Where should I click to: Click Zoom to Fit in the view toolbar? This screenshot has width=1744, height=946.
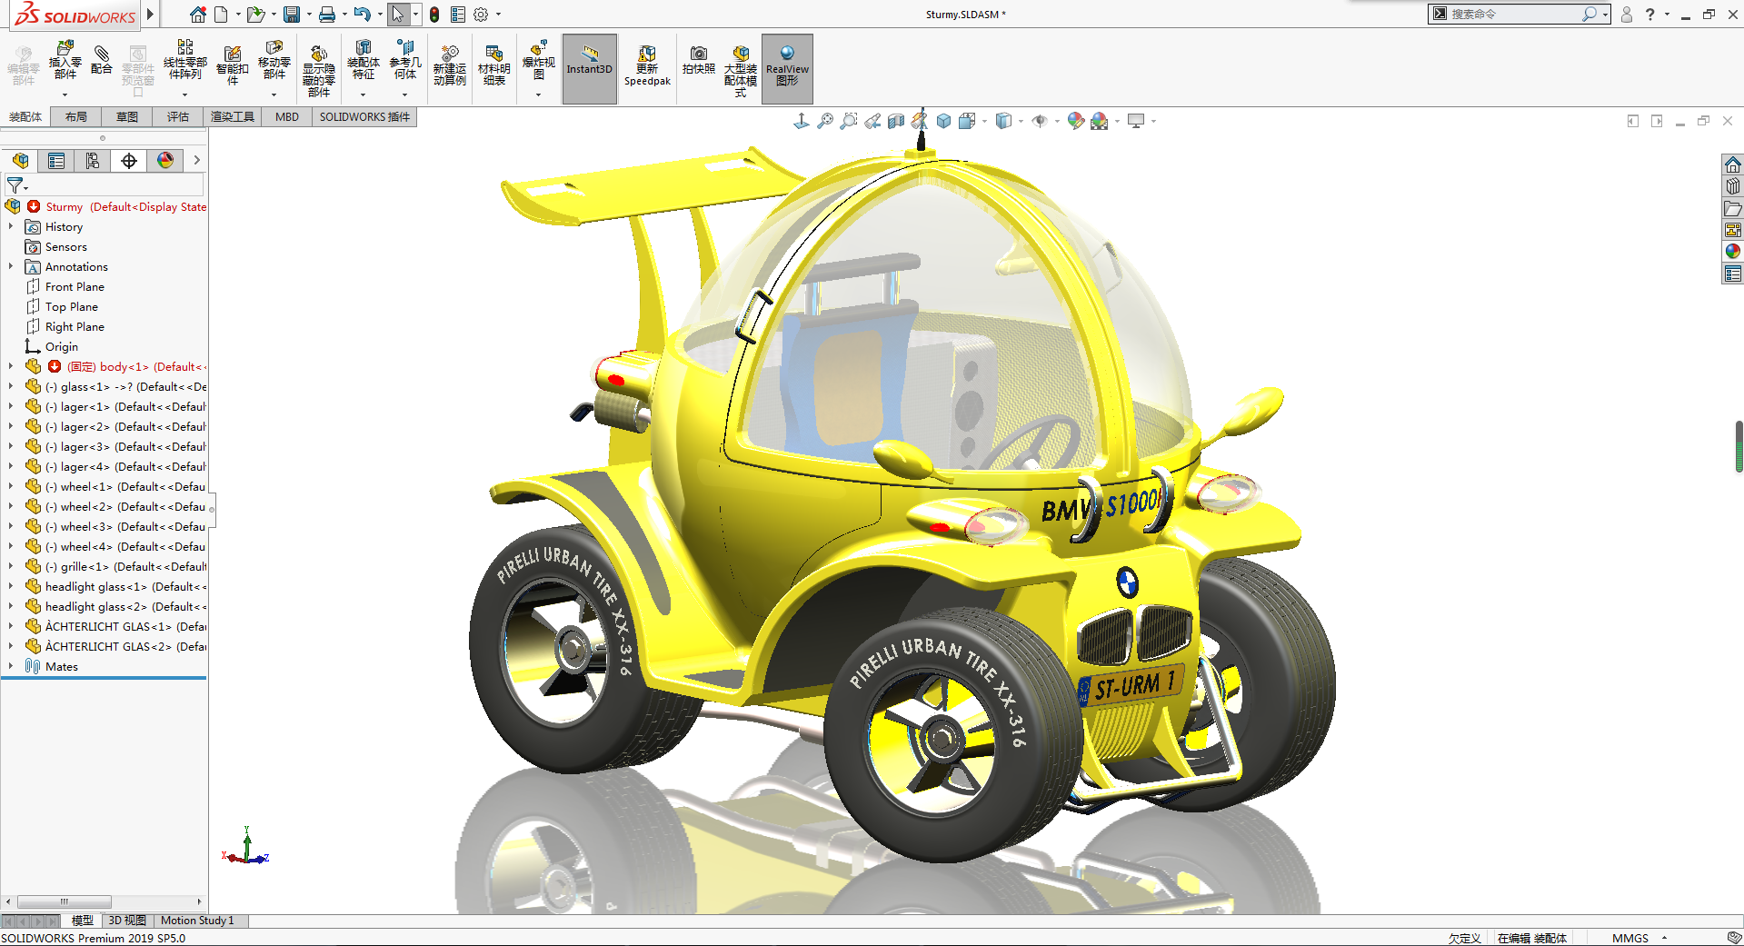pos(825,121)
